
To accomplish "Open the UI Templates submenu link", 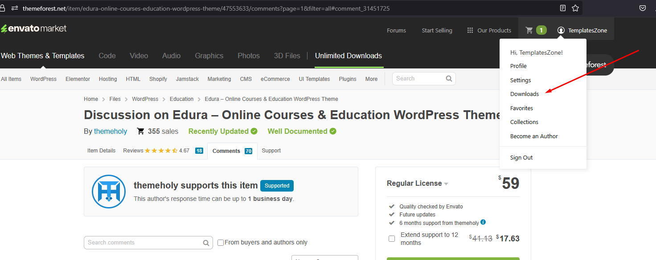I will [314, 79].
